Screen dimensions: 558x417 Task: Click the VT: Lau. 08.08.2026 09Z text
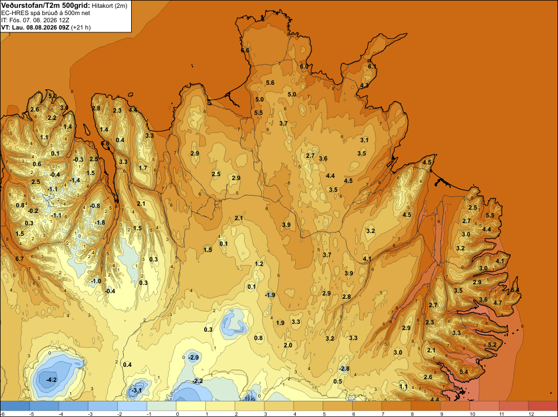[x=36, y=28]
